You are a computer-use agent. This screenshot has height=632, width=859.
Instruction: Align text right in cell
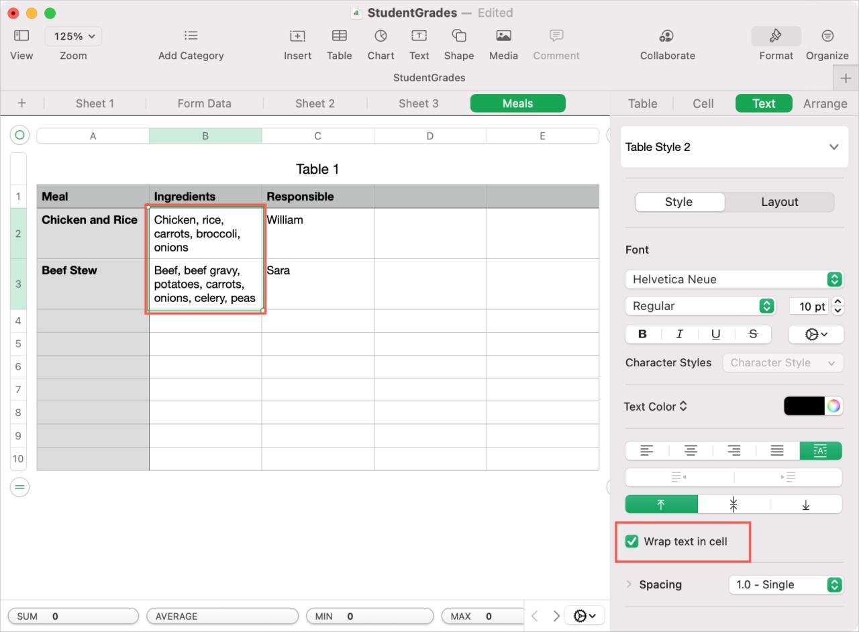click(x=734, y=451)
